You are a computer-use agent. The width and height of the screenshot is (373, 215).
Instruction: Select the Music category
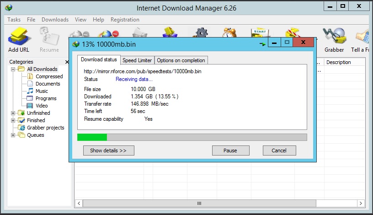[42, 91]
